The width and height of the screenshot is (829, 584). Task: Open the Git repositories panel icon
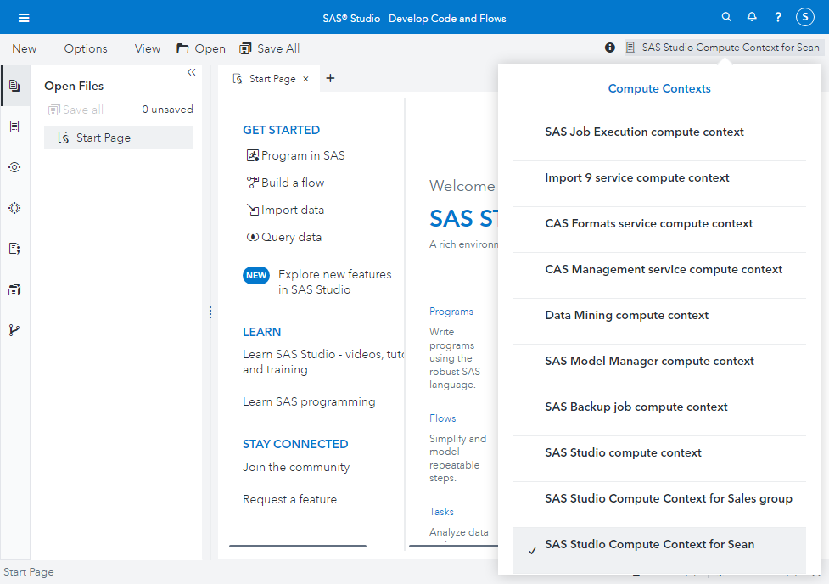[x=14, y=329]
